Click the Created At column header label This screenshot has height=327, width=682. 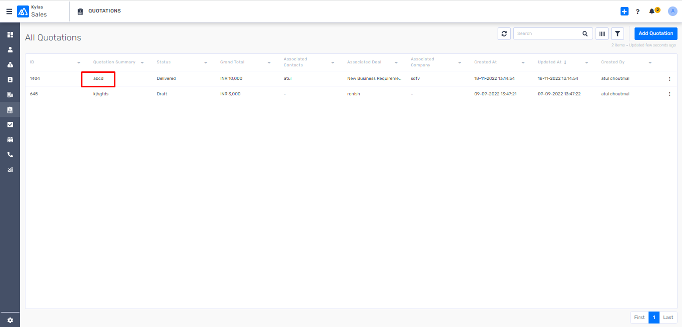point(486,62)
